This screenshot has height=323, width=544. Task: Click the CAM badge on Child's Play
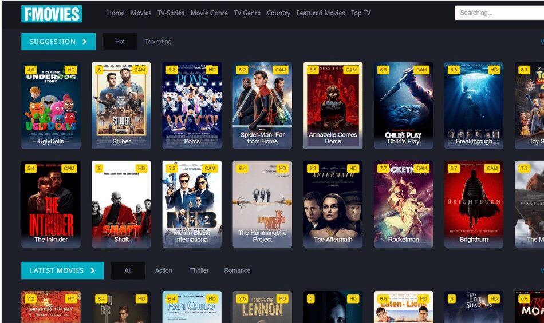(x=421, y=70)
